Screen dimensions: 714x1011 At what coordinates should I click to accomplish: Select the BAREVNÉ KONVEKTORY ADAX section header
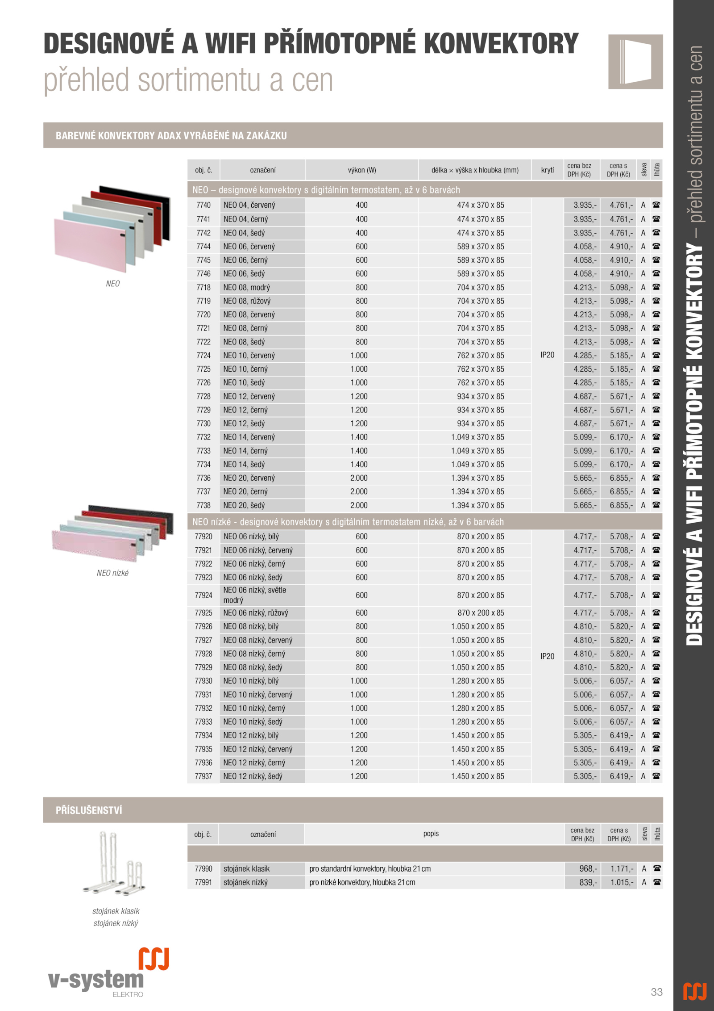(353, 135)
